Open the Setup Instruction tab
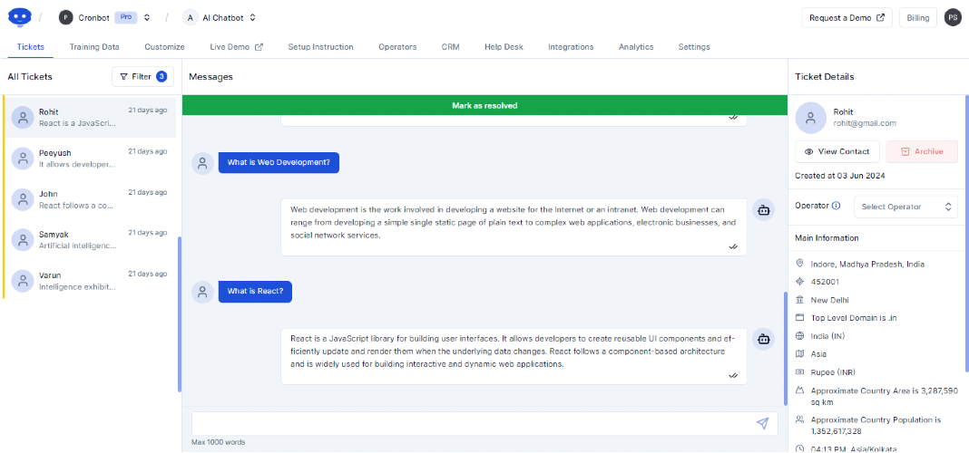 321,47
